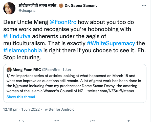This screenshot has height=122, width=152.
Task: Click the Meng Foon RRC name in quote
Action: [x=26, y=69]
